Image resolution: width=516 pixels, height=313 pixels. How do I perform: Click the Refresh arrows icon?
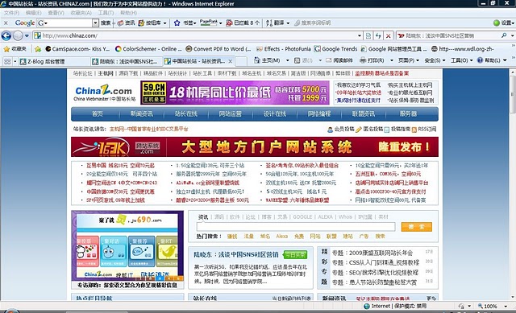coord(378,35)
